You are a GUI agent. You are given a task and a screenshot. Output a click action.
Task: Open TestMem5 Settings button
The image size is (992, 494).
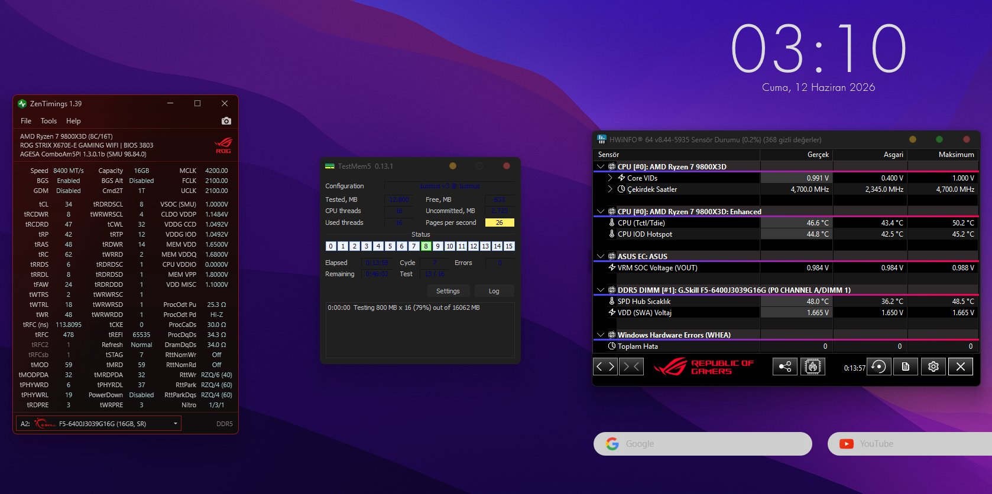coord(448,291)
